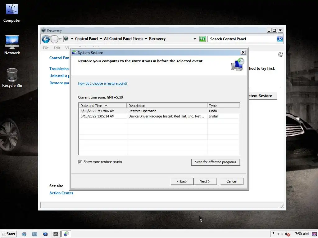318x238 pixels.
Task: Expand dropdown arrow before Control Panel breadcrumb
Action: [x=72, y=39]
